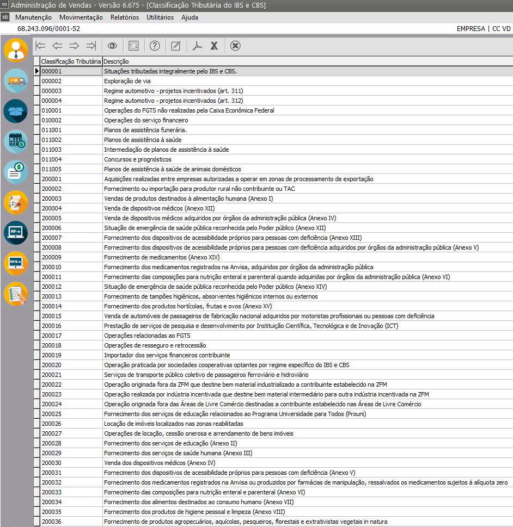Image resolution: width=513 pixels, height=527 pixels.
Task: Click the edit pencil icon in toolbar
Action: pyautogui.click(x=175, y=46)
